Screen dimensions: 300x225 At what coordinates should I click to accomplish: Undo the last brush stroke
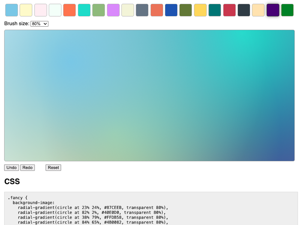click(x=11, y=168)
